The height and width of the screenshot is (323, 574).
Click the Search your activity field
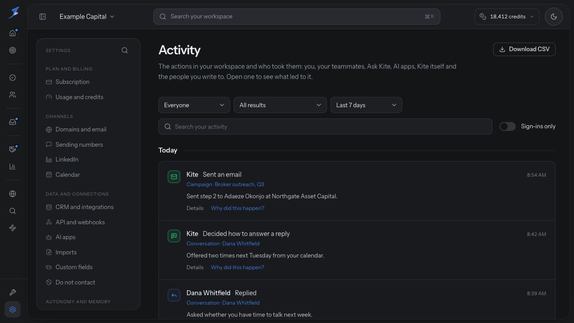point(325,127)
